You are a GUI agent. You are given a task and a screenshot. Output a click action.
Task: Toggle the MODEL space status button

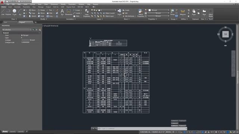click(x=168, y=132)
